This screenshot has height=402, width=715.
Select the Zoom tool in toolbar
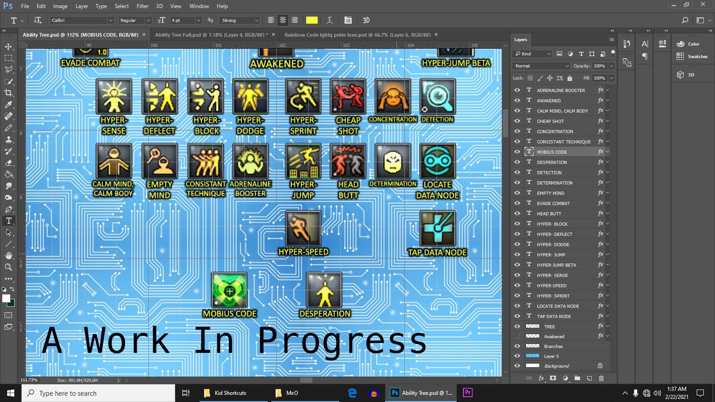coord(8,267)
